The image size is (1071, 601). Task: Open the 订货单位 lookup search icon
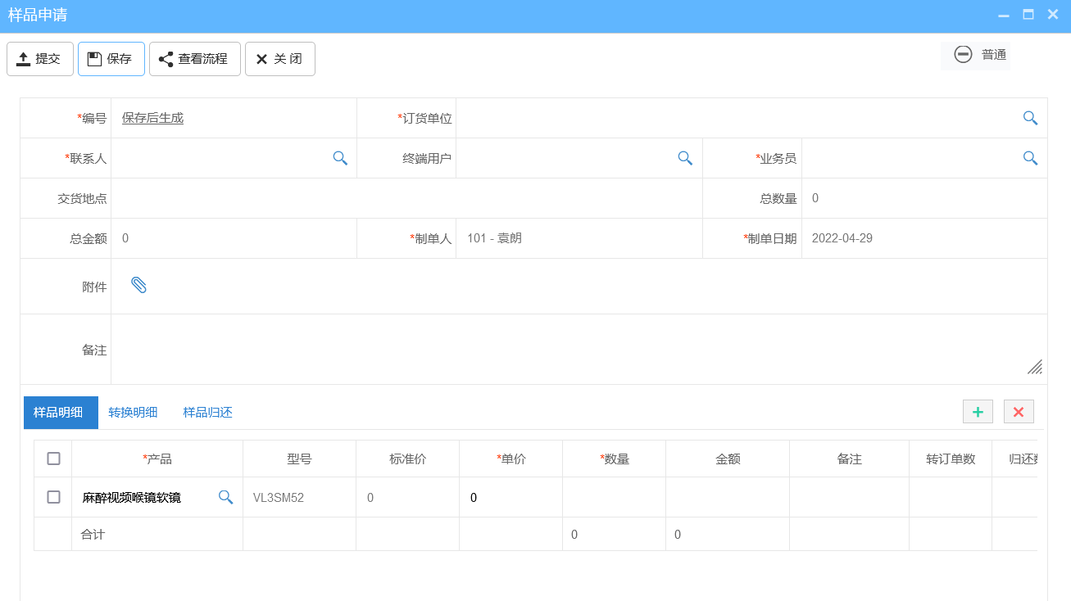1030,117
